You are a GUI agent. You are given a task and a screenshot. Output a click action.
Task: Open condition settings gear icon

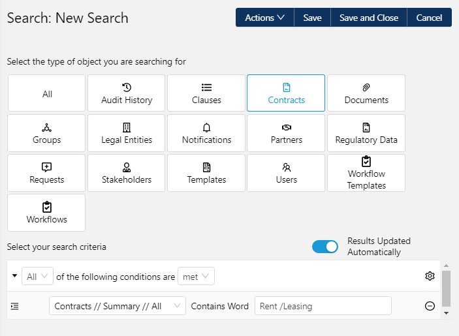pos(430,276)
